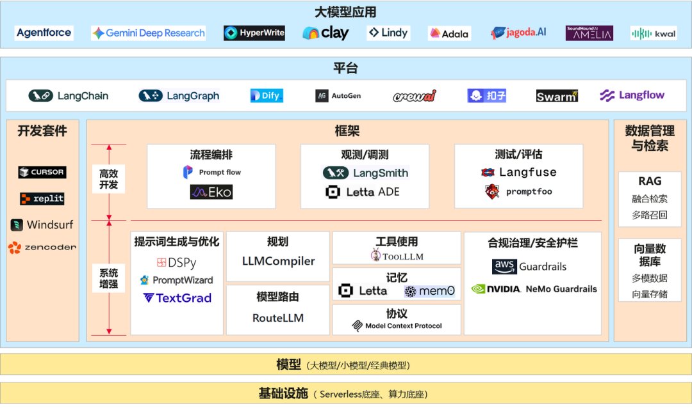
Task: Click the 模型 layer bar
Action: 346,365
